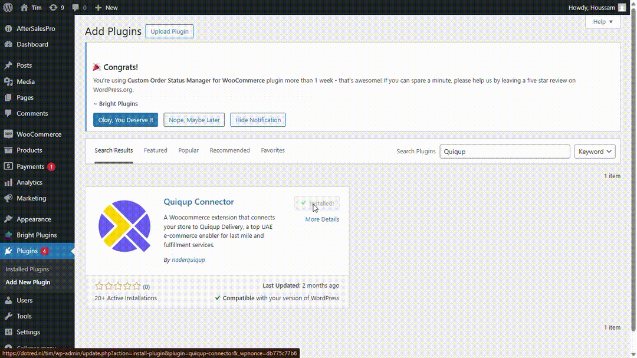Click the Hide Notification button
Screen dimensions: 637x358
pos(258,120)
